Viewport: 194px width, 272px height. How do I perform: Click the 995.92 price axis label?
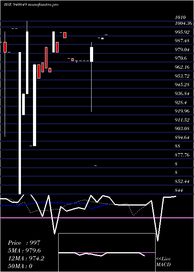click(182, 32)
